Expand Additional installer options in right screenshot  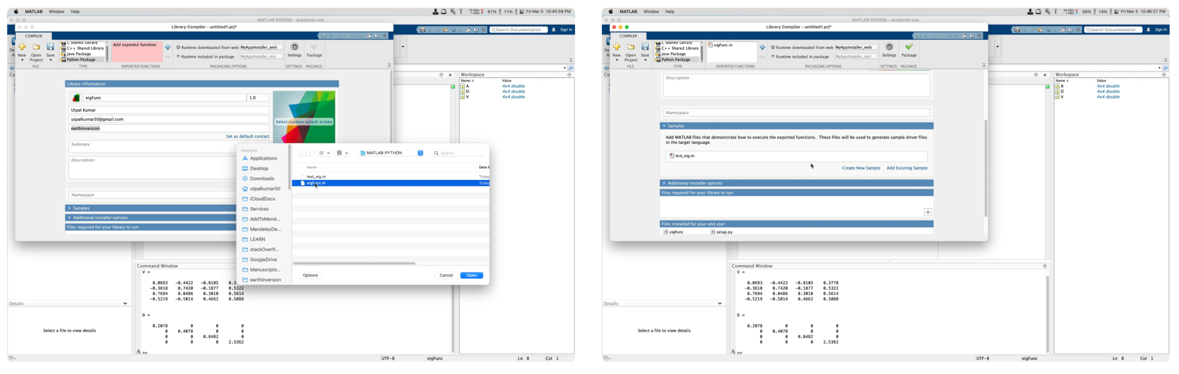click(664, 183)
